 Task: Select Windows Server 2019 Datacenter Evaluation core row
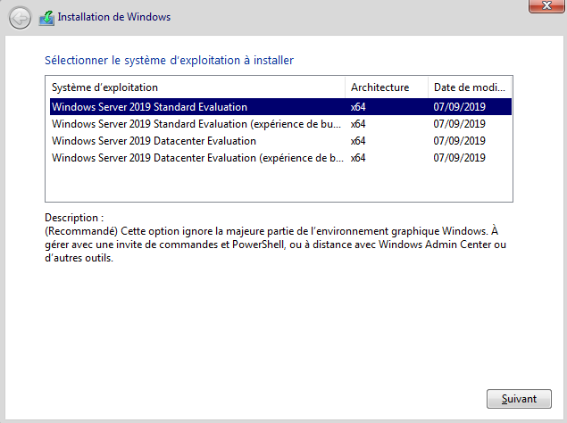(154, 141)
